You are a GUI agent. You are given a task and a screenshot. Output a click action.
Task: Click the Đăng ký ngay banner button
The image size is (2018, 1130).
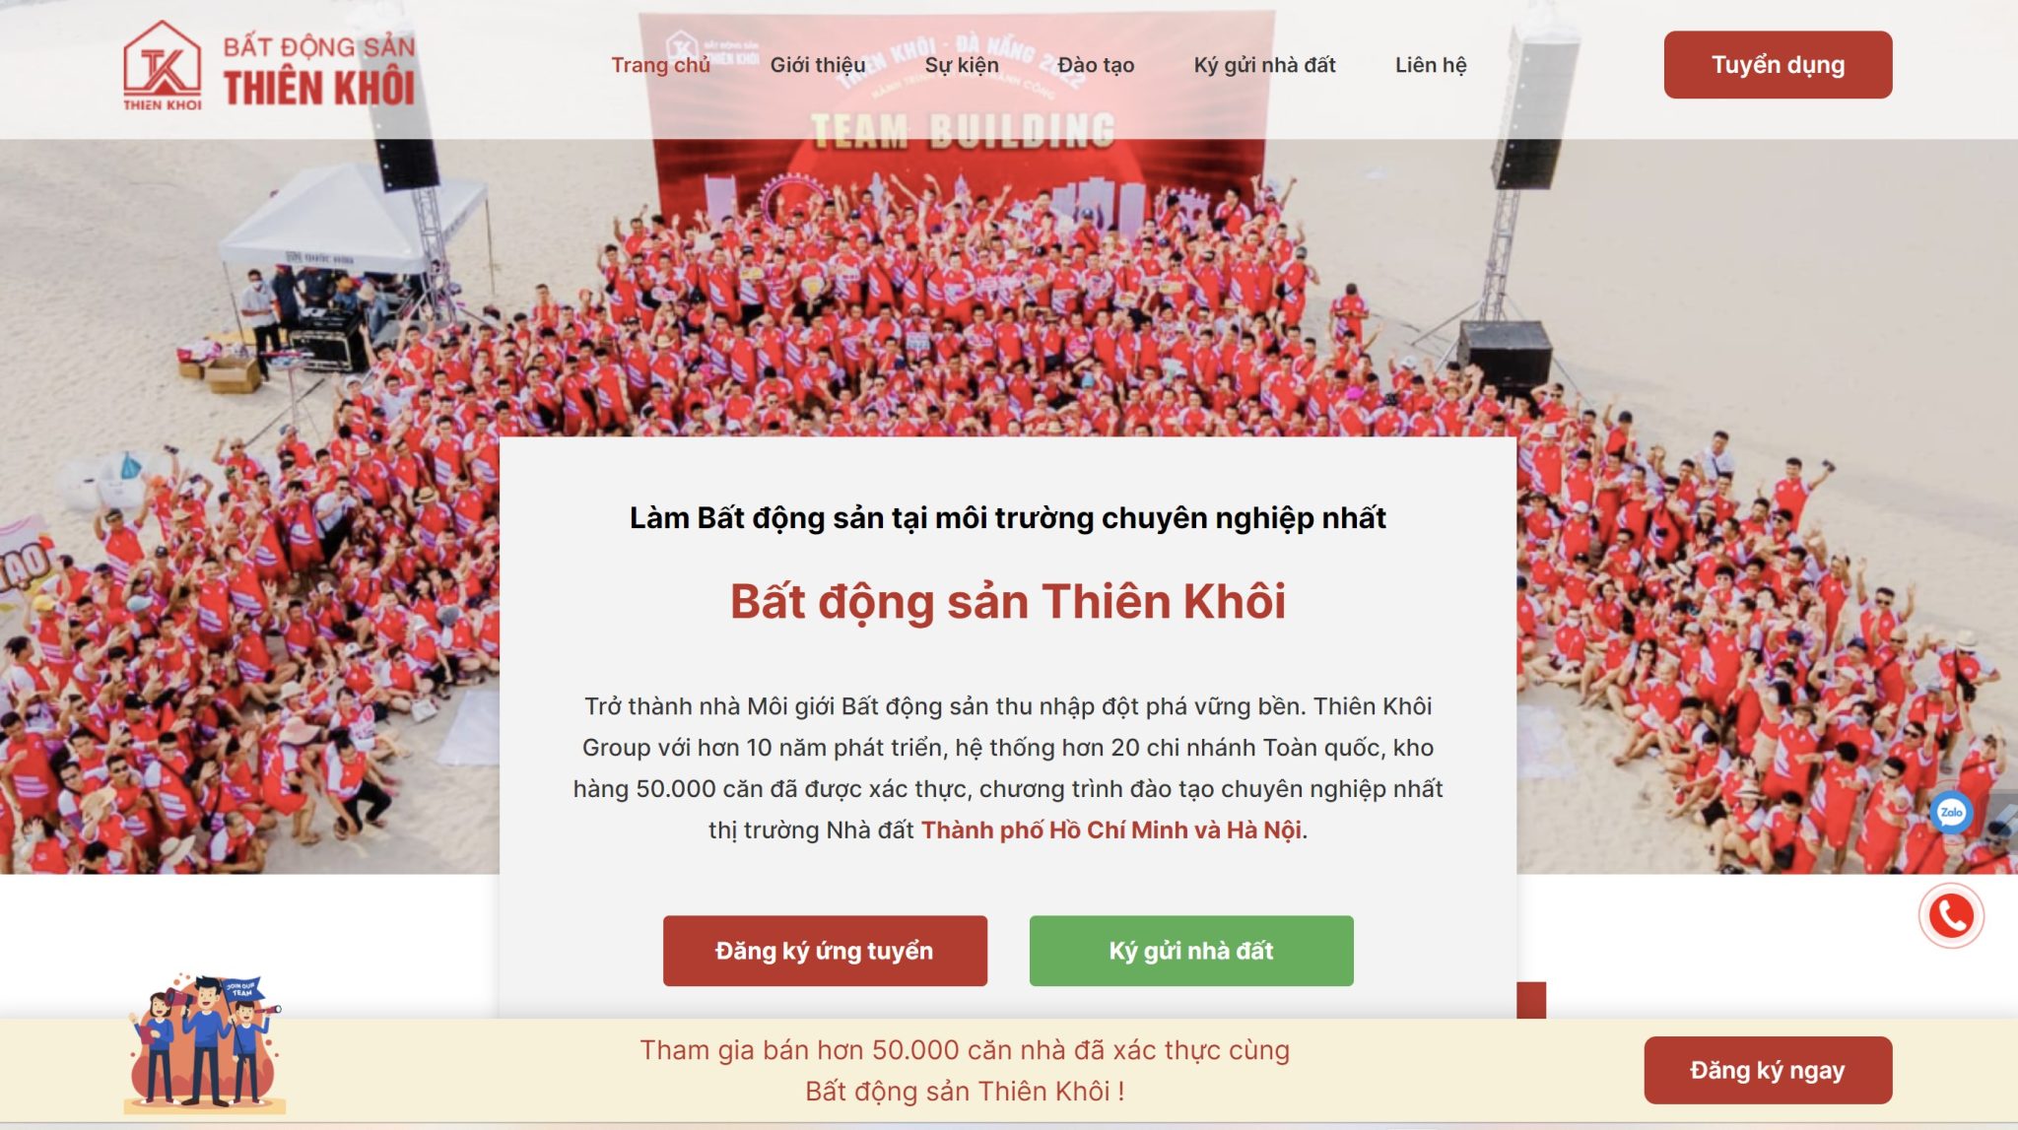point(1768,1070)
